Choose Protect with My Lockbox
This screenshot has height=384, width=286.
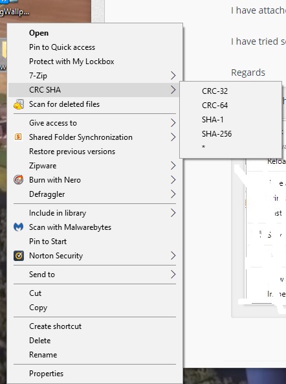point(95,62)
